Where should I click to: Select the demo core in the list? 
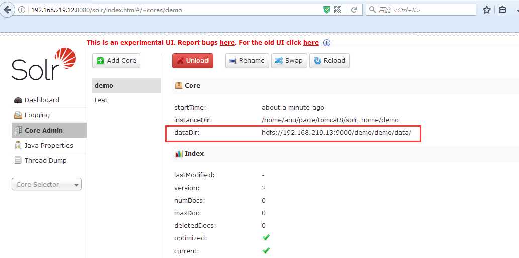(x=127, y=86)
